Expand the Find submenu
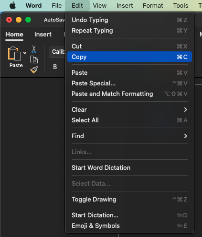This screenshot has width=202, height=237. click(129, 136)
